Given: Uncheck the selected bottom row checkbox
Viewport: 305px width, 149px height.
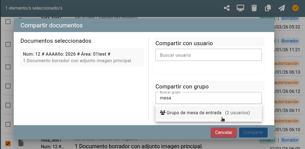Looking at the screenshot, I should point(8,143).
